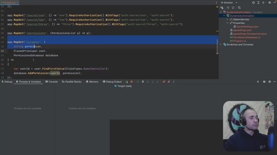Open more debug actions menu

tap(174, 82)
